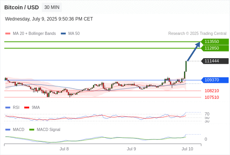Click the blue RSI legend swatch

8,108
